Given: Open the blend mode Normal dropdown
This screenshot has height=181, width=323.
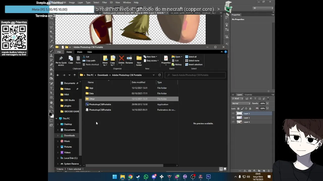Looking at the screenshot, I should pyautogui.click(x=241, y=104).
